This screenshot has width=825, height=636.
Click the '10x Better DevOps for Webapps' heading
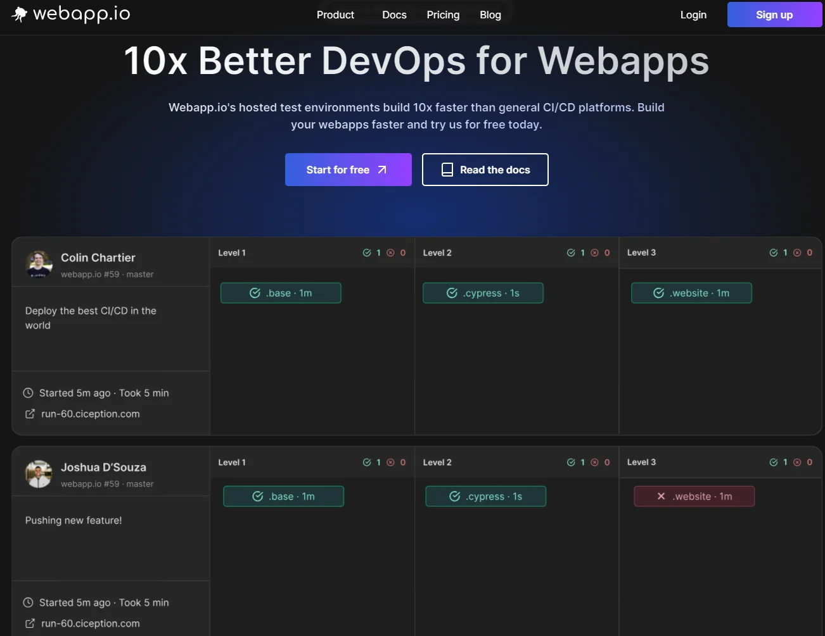416,61
